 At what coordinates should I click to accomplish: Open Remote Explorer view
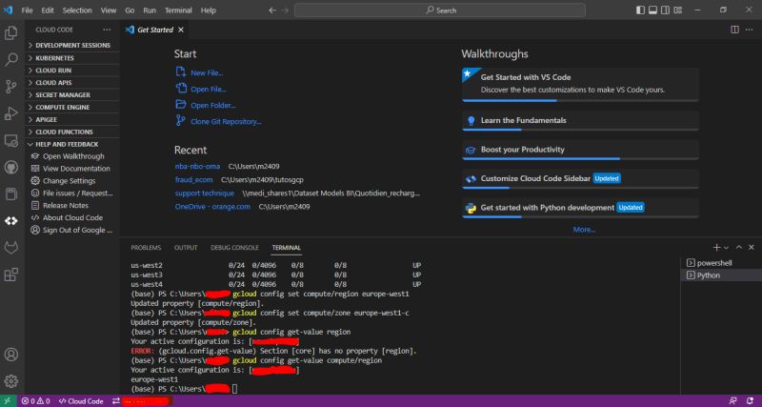point(11,140)
